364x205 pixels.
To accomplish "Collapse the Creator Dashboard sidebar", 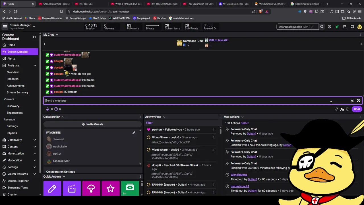I will (34, 37).
